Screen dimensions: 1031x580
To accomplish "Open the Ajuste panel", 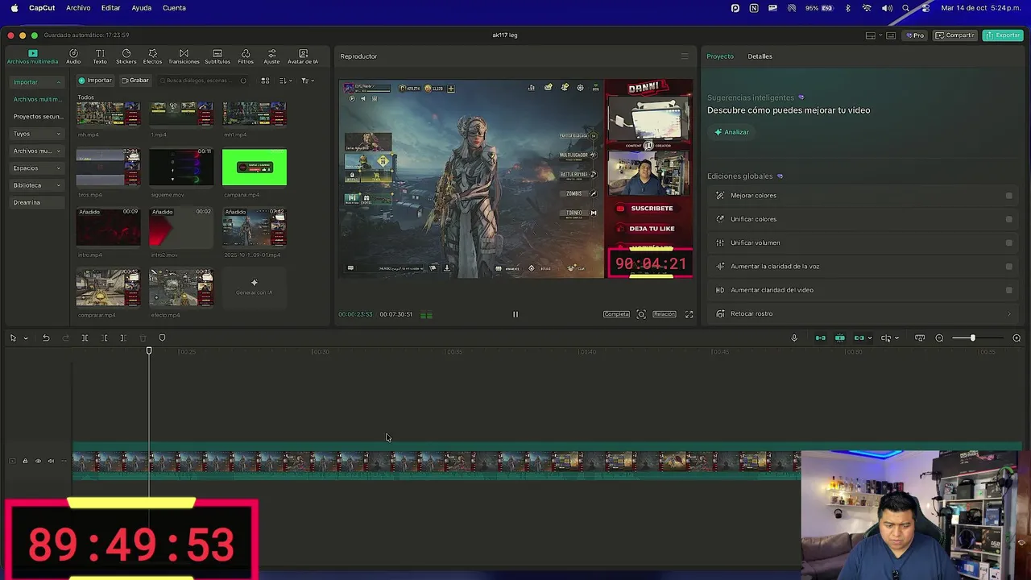I will click(271, 56).
